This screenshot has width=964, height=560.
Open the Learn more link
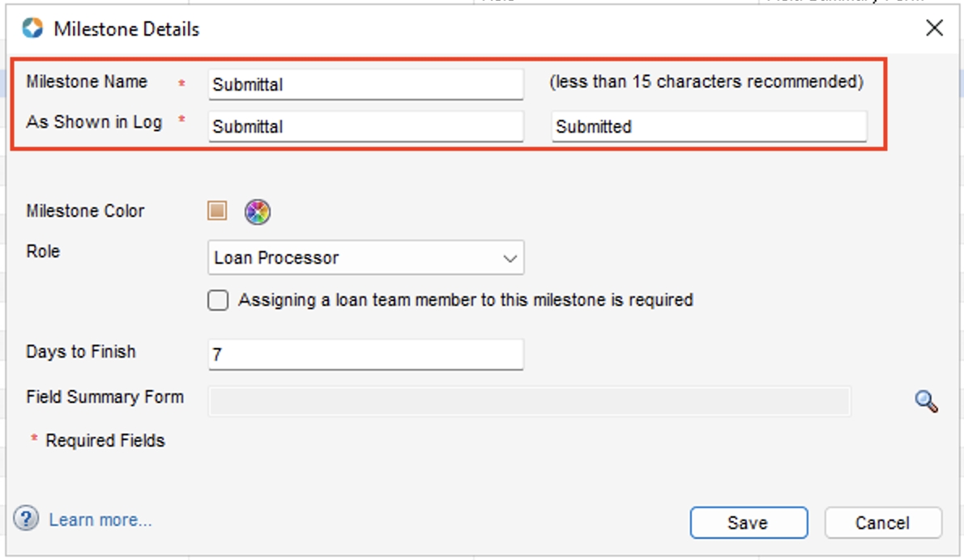(100, 520)
